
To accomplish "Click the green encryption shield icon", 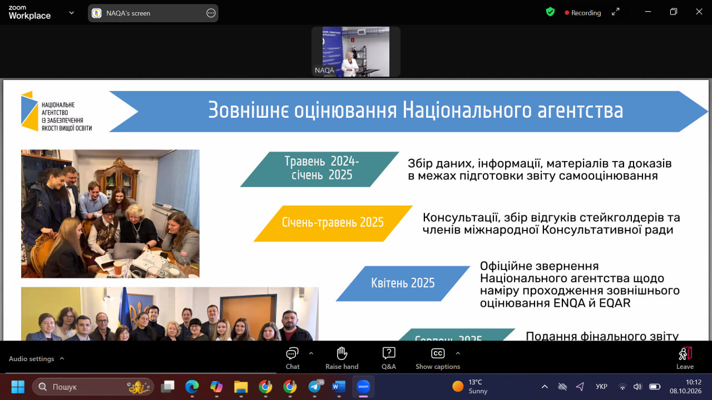I will click(x=550, y=12).
